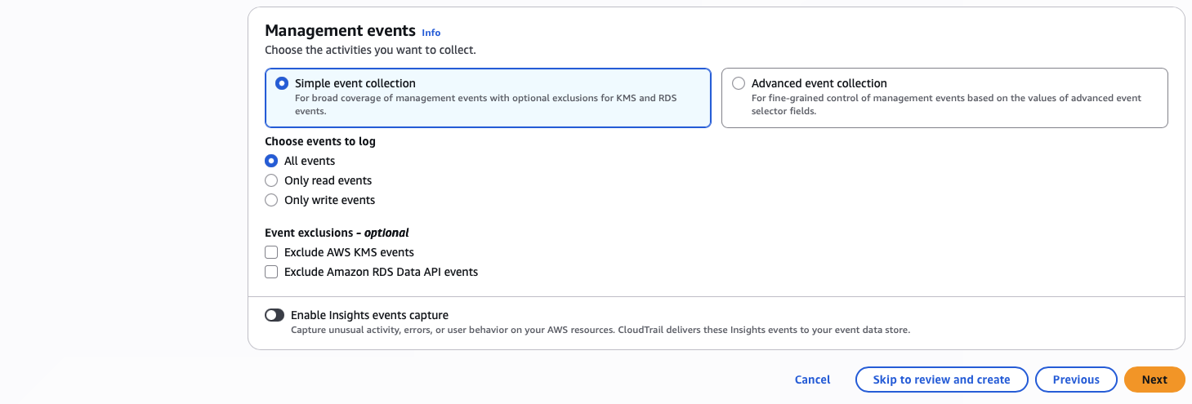
Task: Open the Info link beside Management events
Action: [x=431, y=33]
